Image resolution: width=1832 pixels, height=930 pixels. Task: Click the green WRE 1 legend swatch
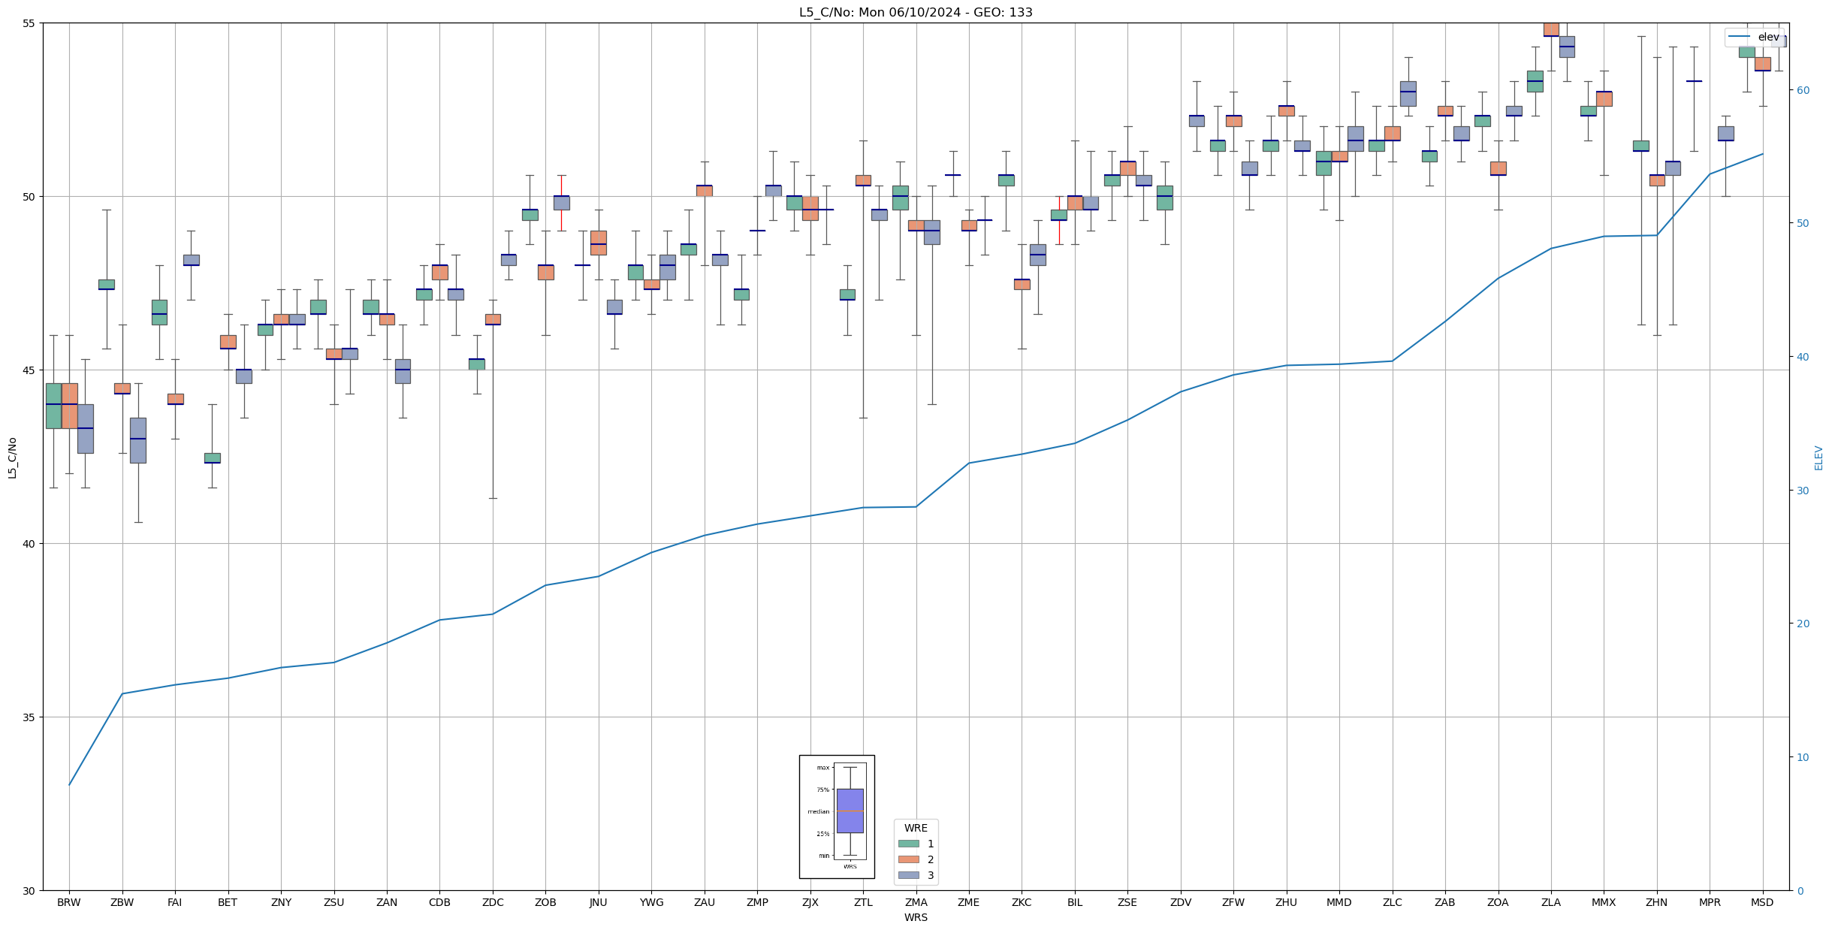point(908,844)
